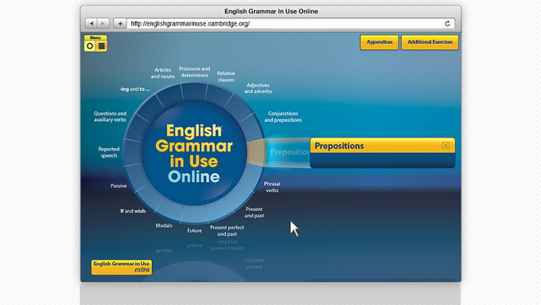Open Additional Exercises
Image resolution: width=541 pixels, height=305 pixels.
pyautogui.click(x=430, y=42)
